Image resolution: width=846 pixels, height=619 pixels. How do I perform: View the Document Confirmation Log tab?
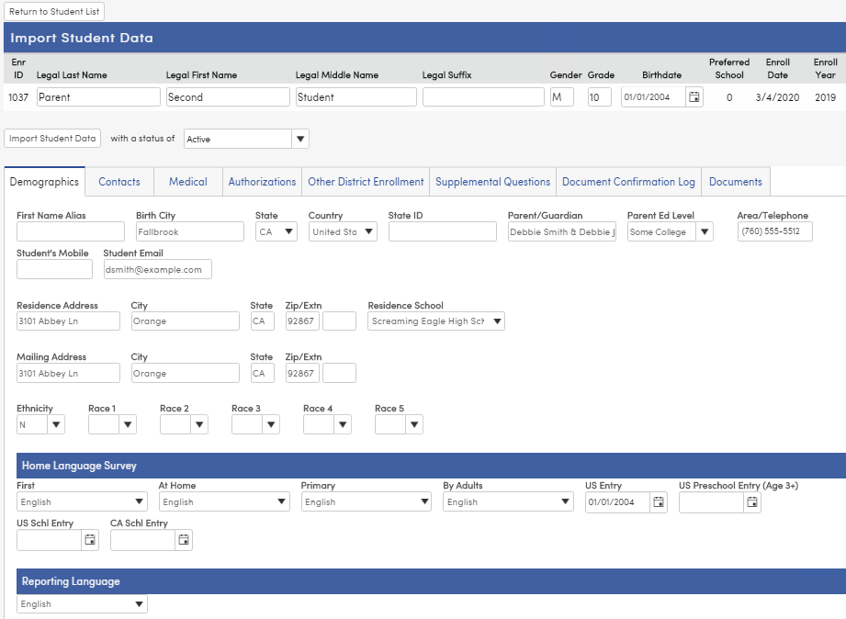pos(628,181)
